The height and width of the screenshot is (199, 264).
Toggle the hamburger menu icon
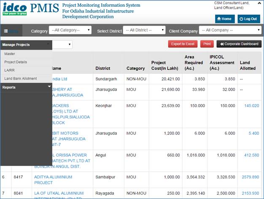6,31
